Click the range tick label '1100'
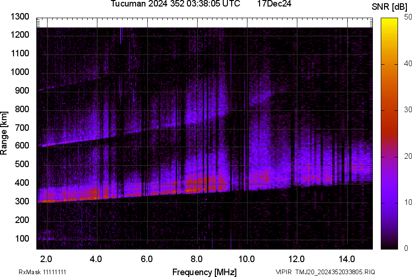Image resolution: width=412 pixels, height=277 pixels. click(20, 53)
